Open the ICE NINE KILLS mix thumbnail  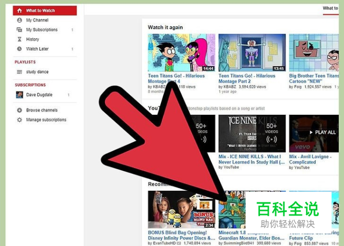click(252, 134)
